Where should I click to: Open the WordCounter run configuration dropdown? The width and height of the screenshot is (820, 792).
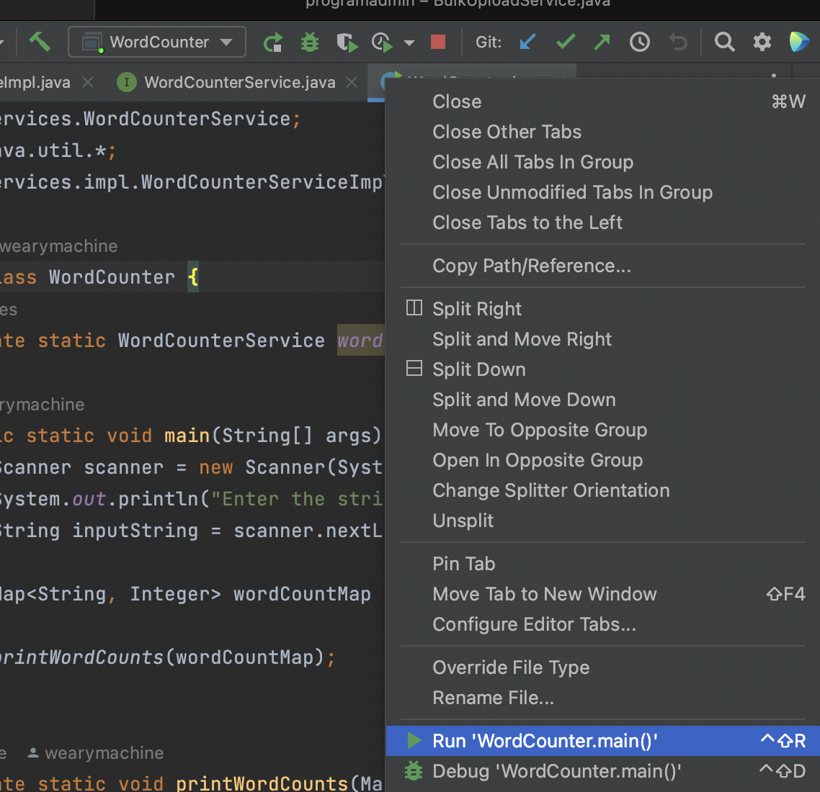(x=157, y=42)
